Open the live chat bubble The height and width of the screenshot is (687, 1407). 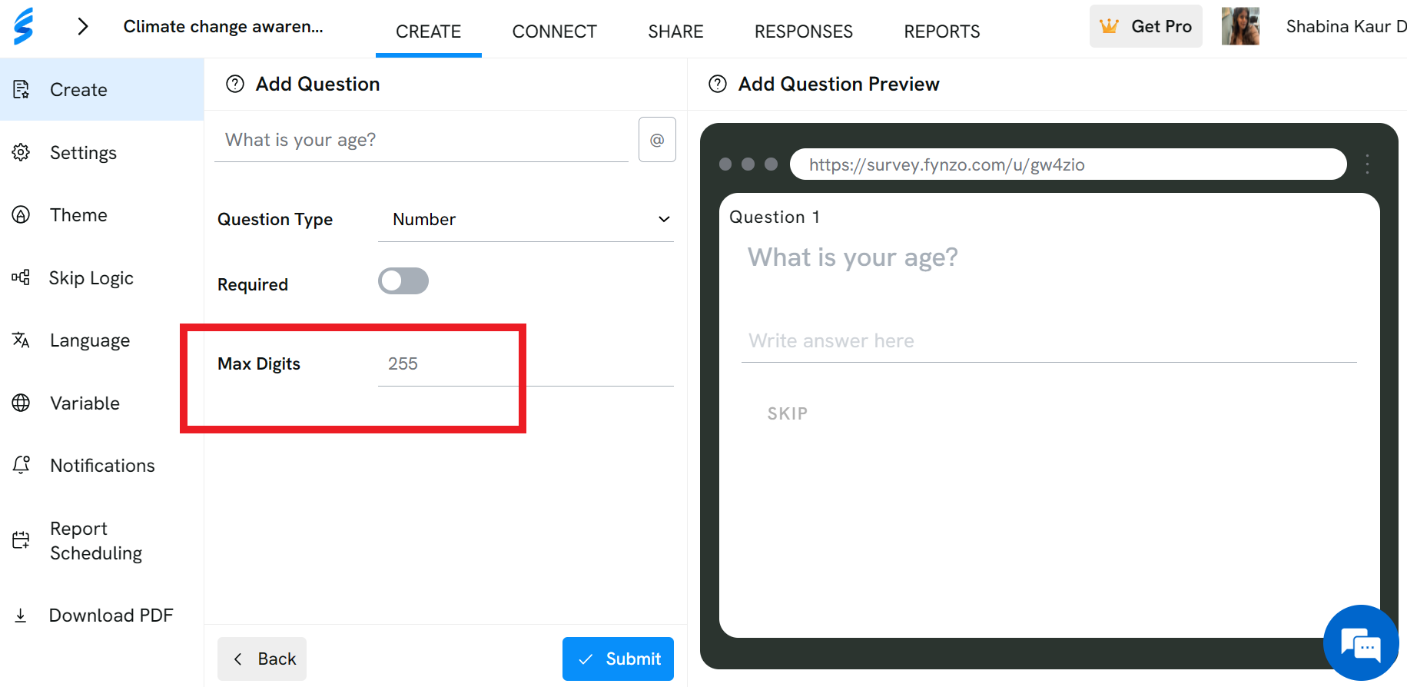tap(1361, 643)
